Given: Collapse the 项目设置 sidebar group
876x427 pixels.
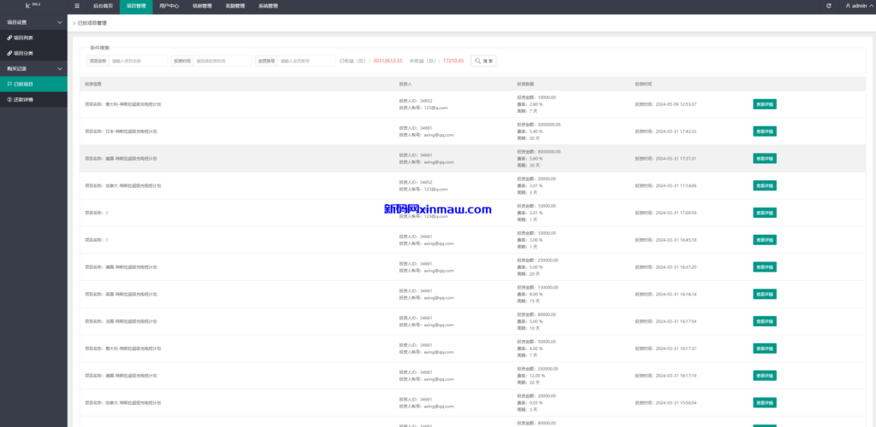Looking at the screenshot, I should 59,22.
